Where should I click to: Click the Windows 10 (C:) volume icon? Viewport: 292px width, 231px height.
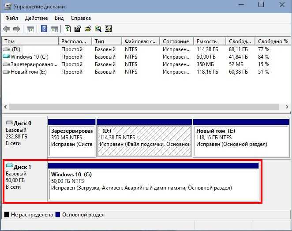click(x=6, y=56)
